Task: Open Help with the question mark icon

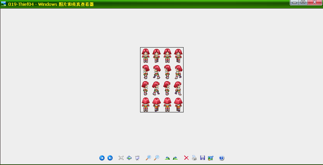Action: click(x=222, y=158)
